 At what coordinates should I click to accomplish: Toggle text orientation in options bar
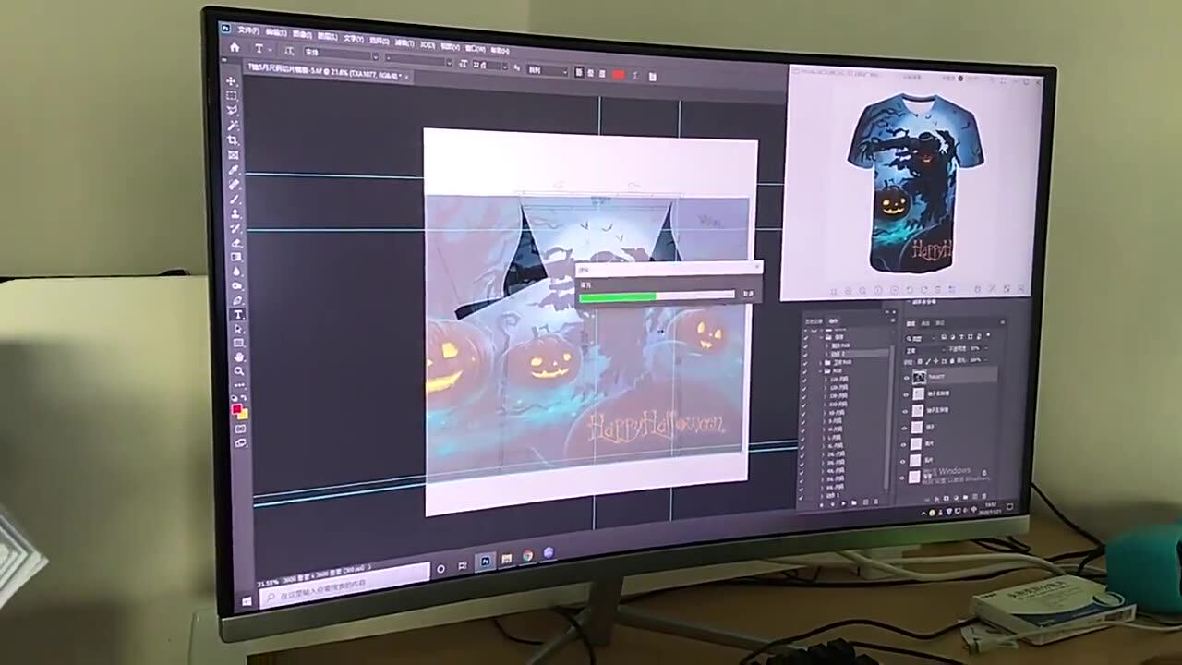click(x=289, y=51)
